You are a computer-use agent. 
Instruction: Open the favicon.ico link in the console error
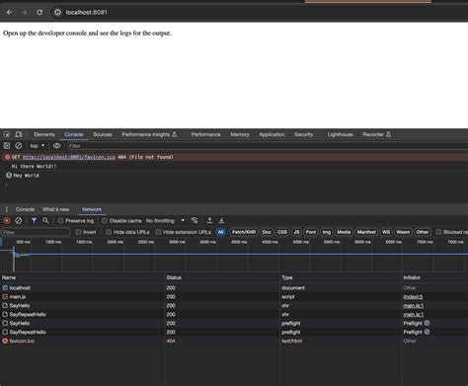[69, 157]
